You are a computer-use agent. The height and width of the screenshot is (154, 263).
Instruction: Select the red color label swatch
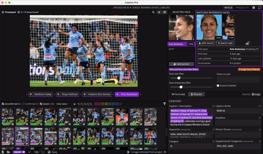tap(99, 104)
